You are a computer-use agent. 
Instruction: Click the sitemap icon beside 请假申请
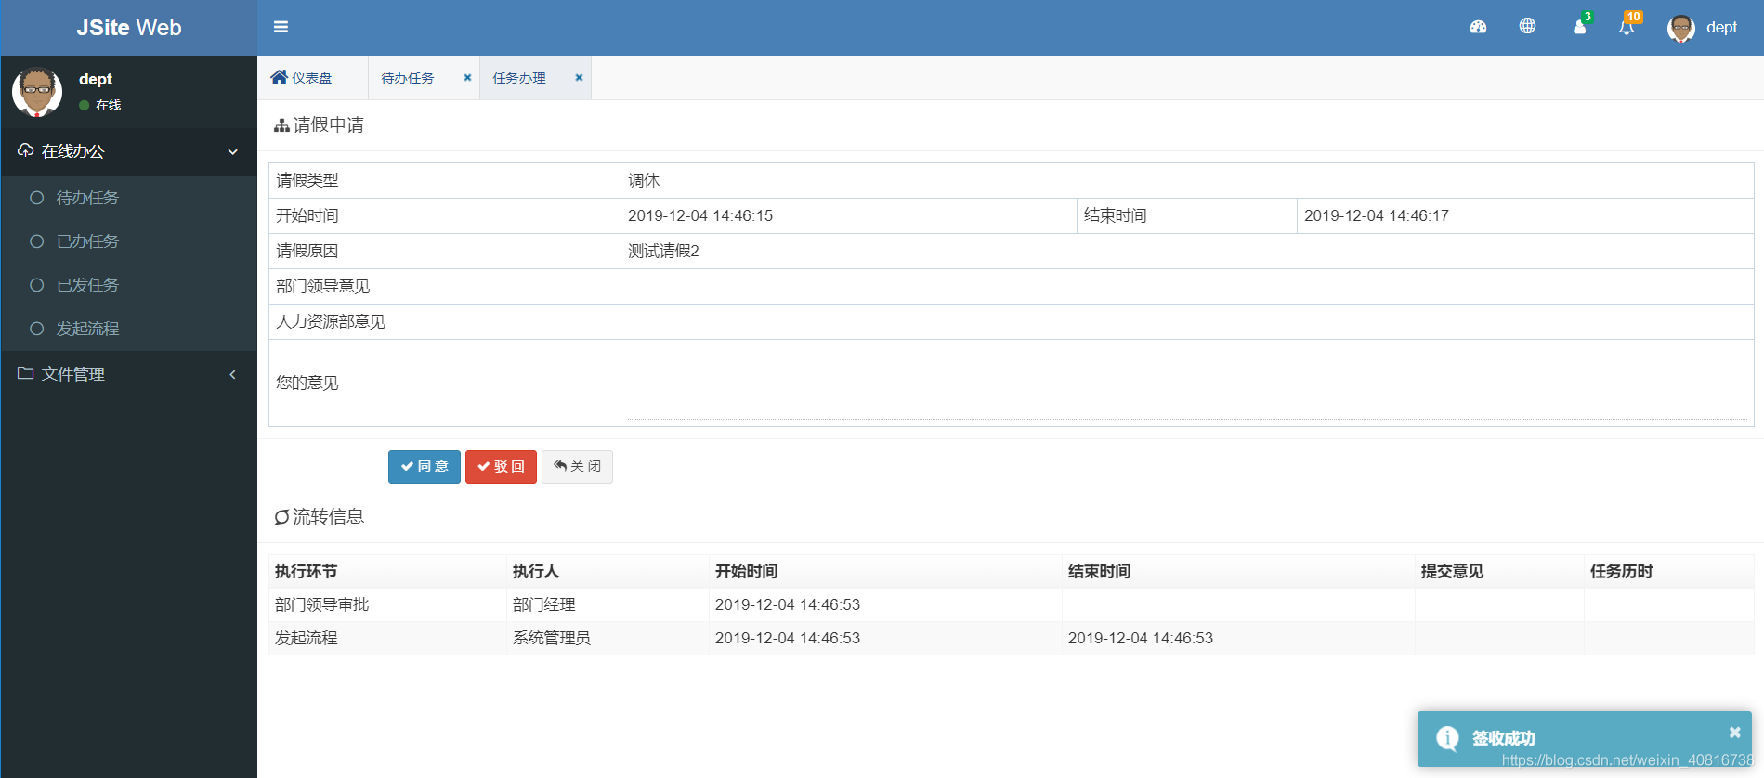point(281,125)
